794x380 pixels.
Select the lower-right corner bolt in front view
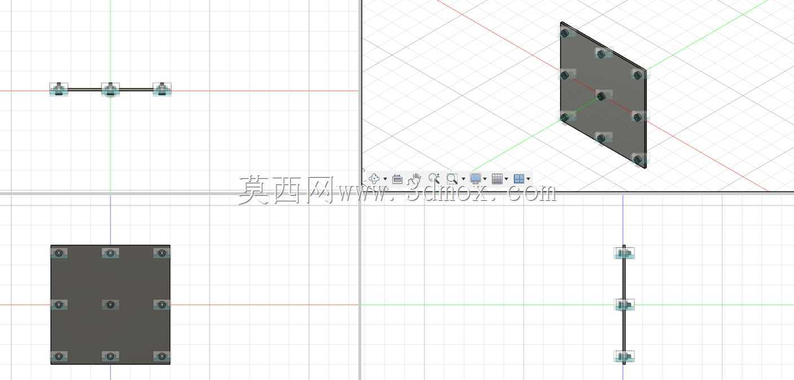(x=162, y=356)
